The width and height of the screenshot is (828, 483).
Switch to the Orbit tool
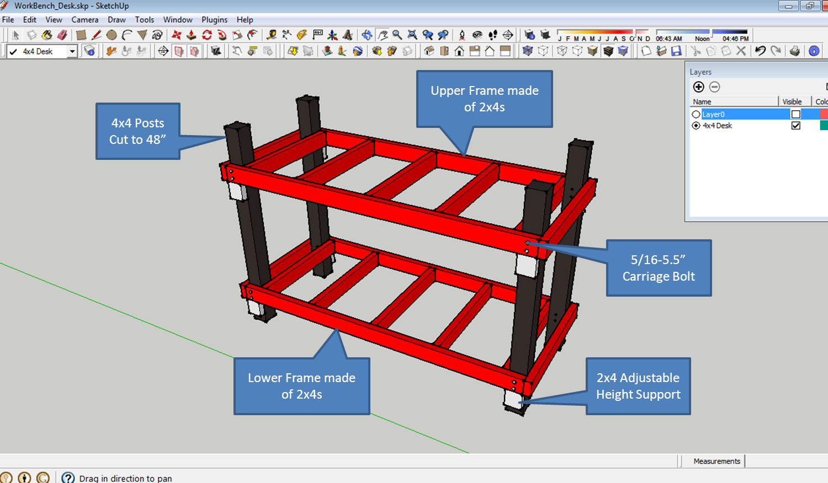click(366, 35)
